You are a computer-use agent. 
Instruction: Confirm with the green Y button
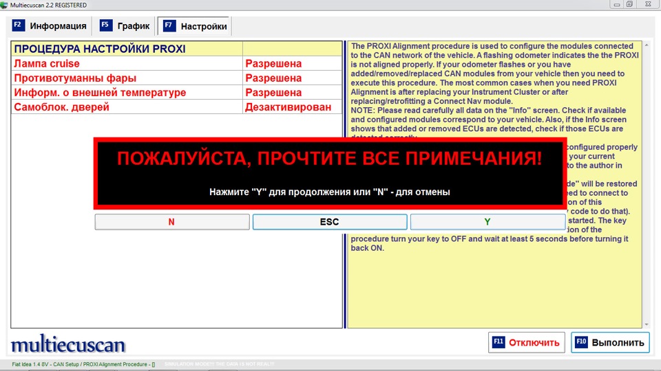tap(487, 222)
